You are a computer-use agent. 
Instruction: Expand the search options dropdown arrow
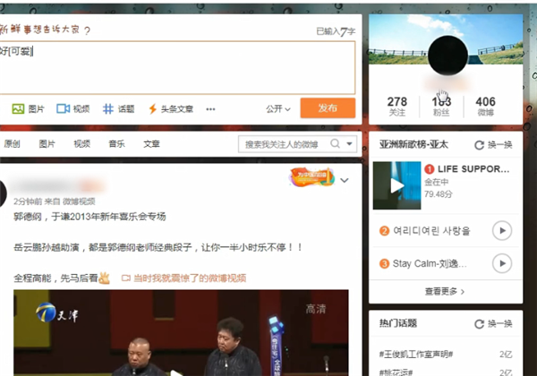coord(349,144)
